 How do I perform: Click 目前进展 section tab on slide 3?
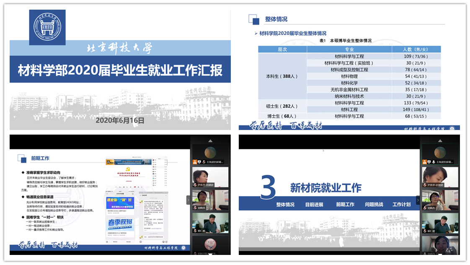tap(315, 205)
